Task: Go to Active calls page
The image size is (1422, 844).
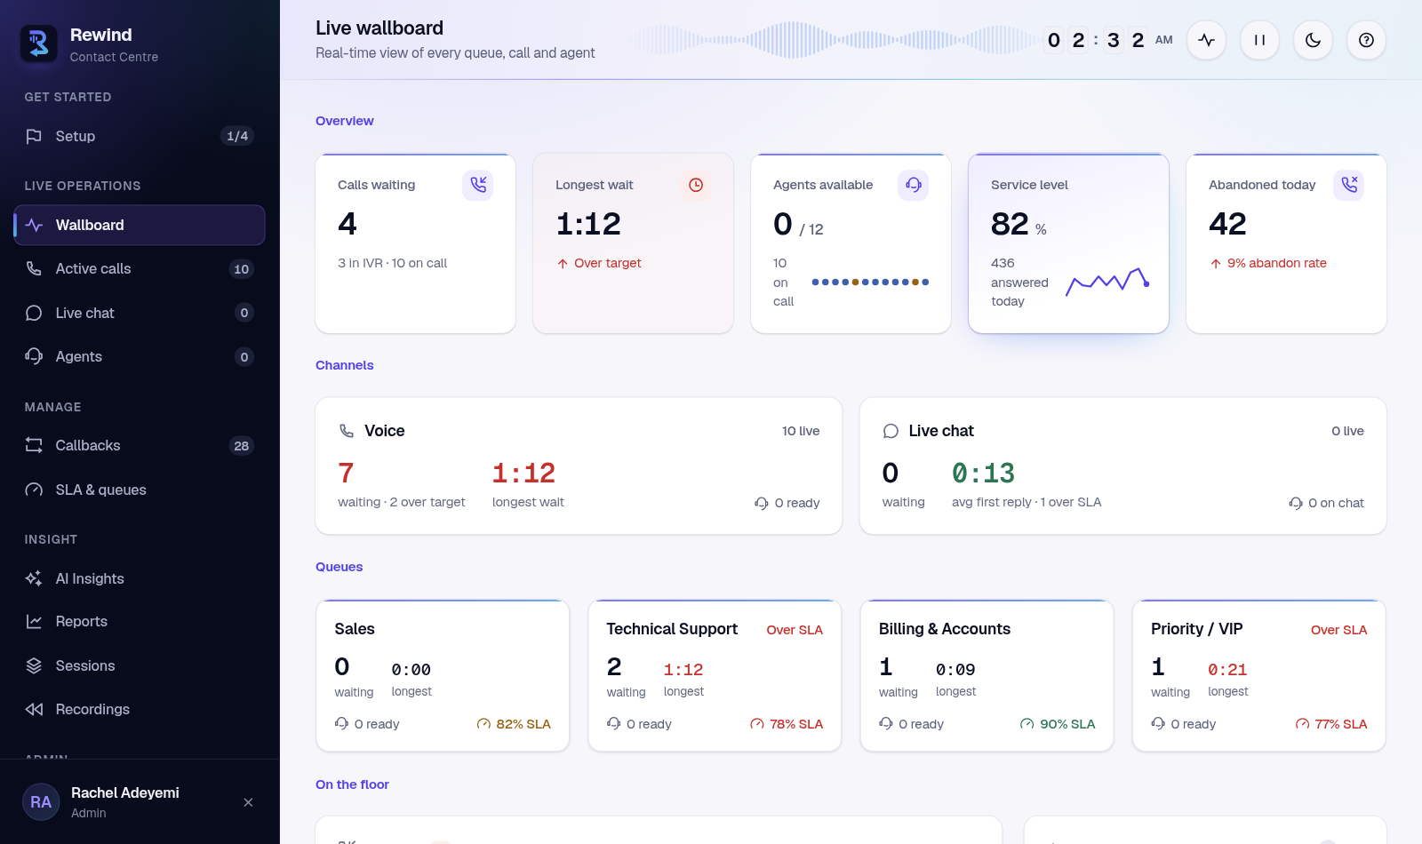Action: tap(140, 268)
